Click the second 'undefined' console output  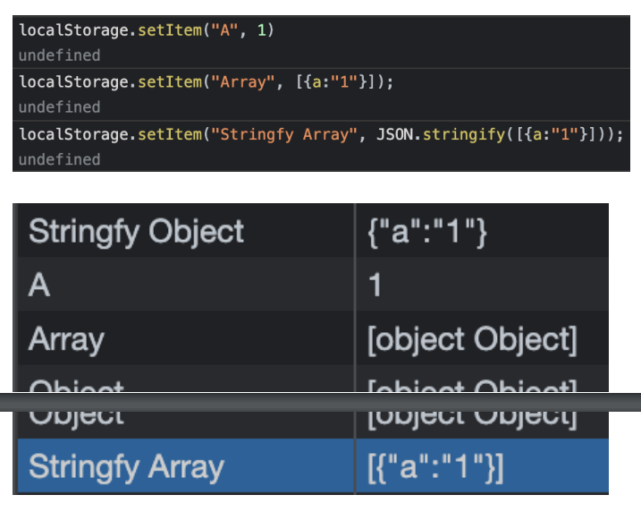[x=59, y=107]
